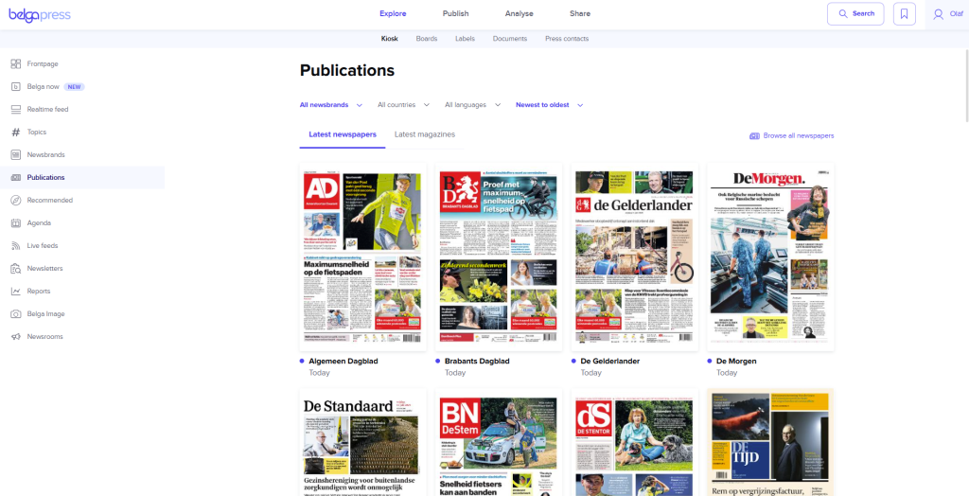This screenshot has width=969, height=496.
Task: Open the All languages dropdown
Action: point(471,105)
